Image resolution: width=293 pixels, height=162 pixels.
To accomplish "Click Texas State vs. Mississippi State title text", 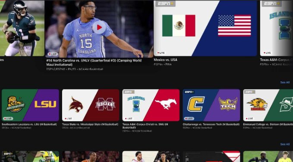I will tap(90, 124).
